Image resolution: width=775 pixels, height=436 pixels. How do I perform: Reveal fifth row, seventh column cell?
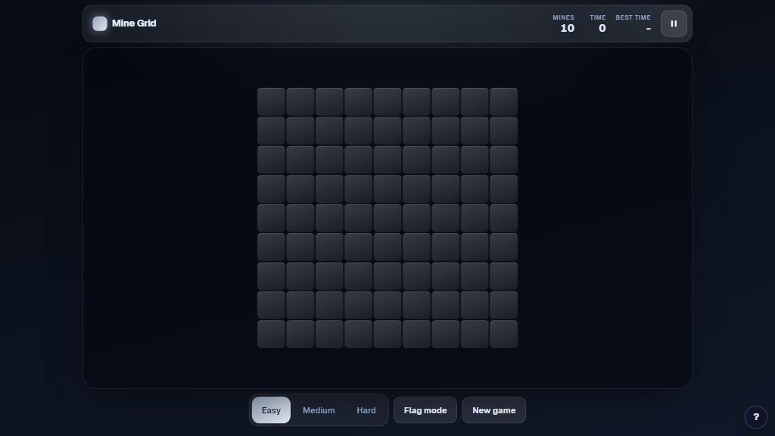tap(445, 218)
